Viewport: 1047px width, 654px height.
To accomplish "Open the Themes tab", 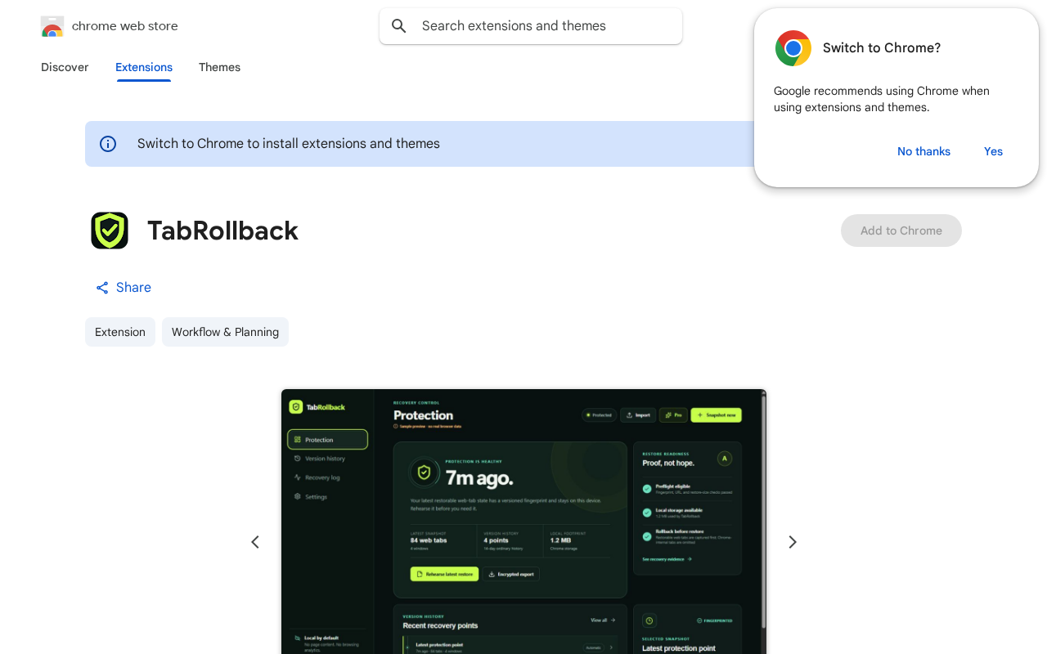I will [219, 67].
